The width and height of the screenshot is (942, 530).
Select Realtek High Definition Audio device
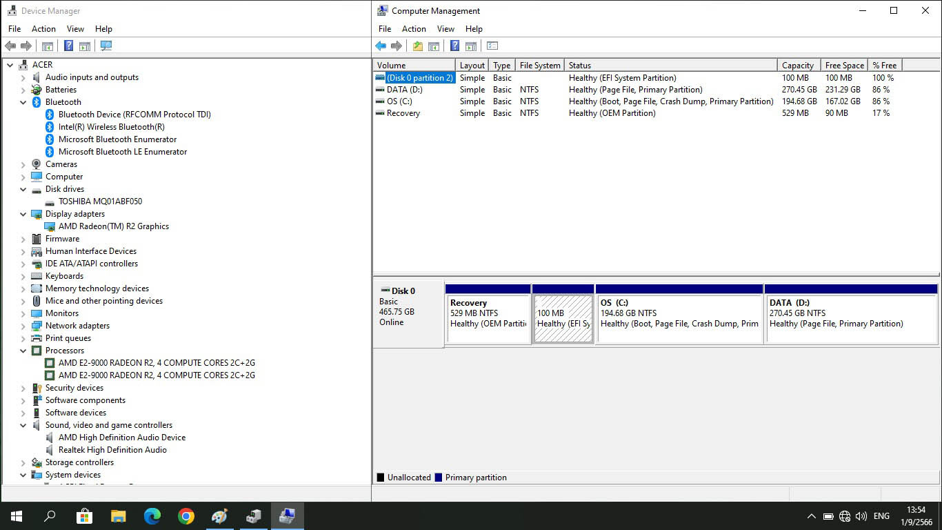112,450
